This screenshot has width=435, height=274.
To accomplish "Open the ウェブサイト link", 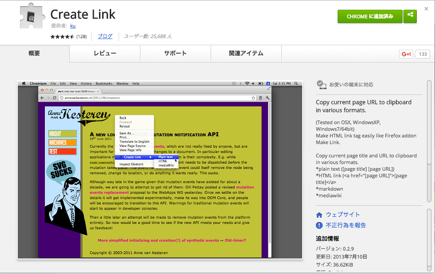I will point(343,215).
